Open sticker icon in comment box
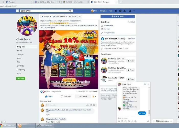 click(94, 105)
